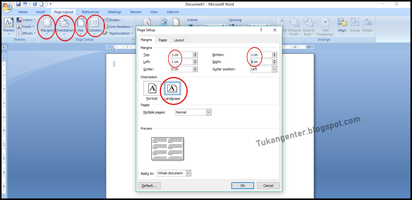Cancel the Page Setup dialog
Viewport: 412px width, 200px height.
268,186
